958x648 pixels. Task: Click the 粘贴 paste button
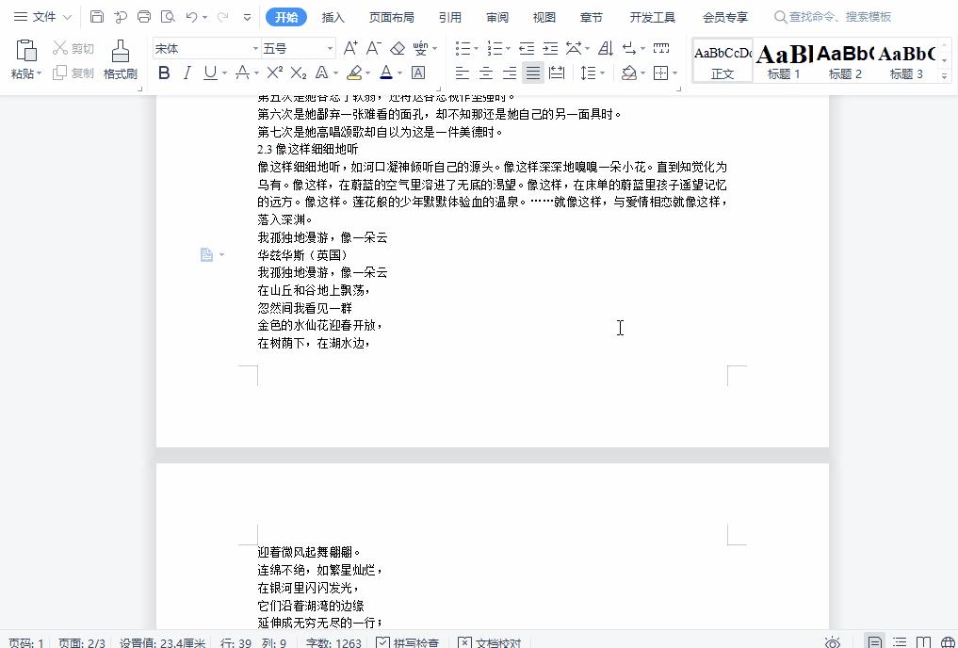25,59
